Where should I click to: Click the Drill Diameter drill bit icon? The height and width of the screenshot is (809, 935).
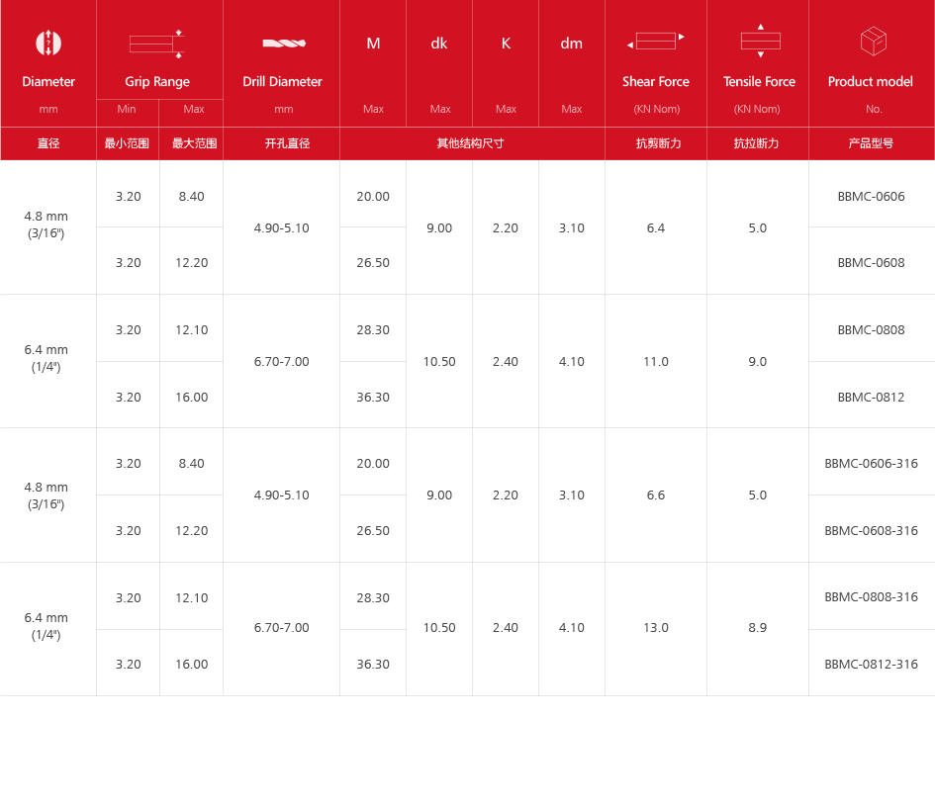283,44
